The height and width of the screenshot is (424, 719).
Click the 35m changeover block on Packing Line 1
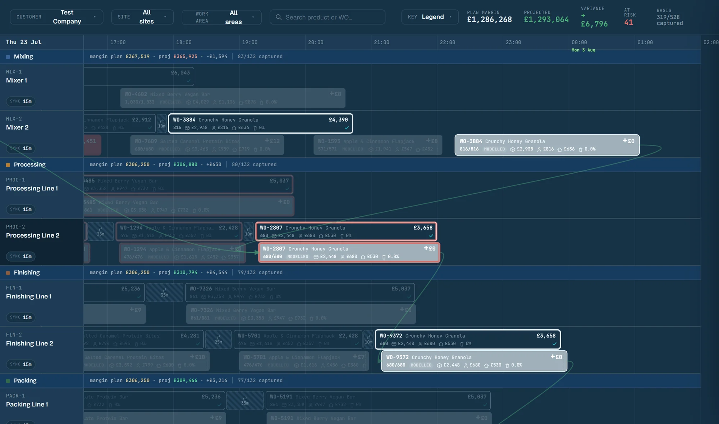tap(245, 400)
